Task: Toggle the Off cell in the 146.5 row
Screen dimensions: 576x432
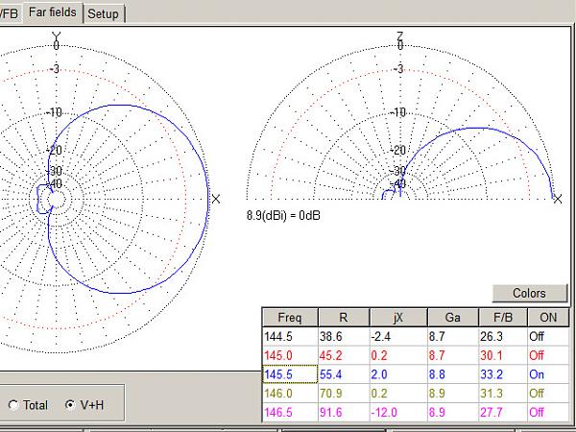Action: 548,412
